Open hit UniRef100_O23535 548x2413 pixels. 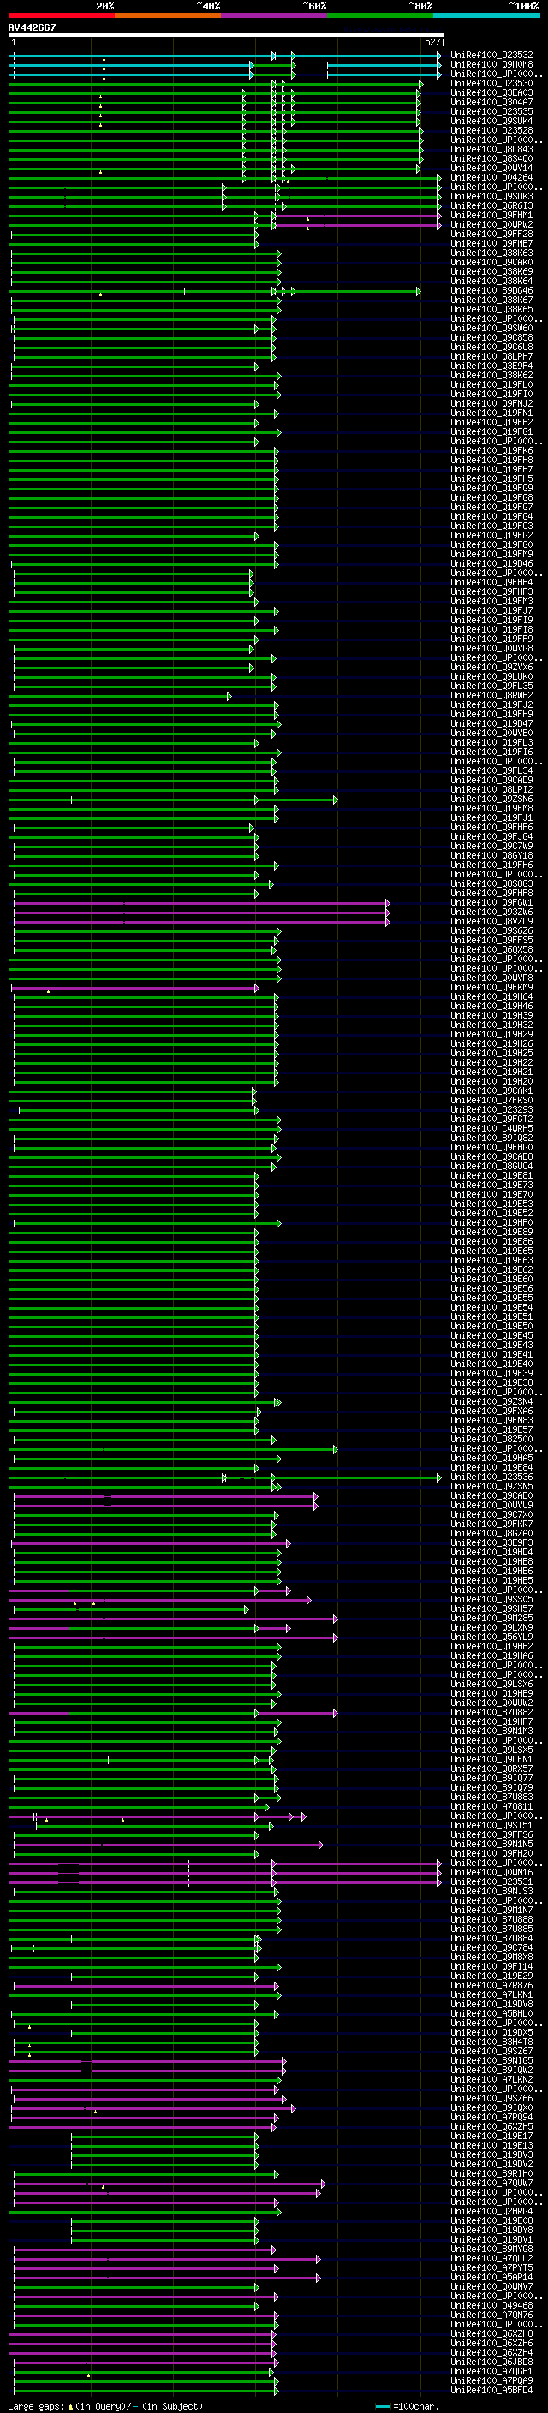[491, 111]
